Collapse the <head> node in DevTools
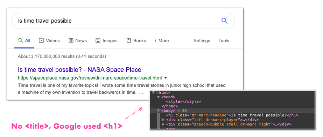323x137 pixels. (x=158, y=97)
